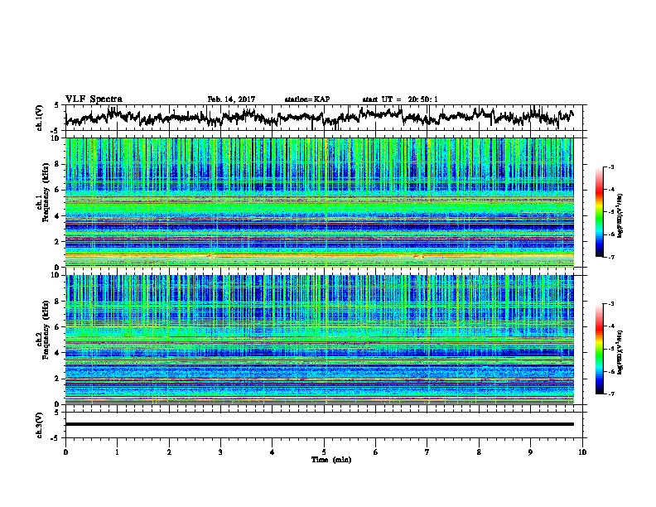The width and height of the screenshot is (656, 507).
Task: Click the log(PSD) label beside the ch.1 color bar
Action: [x=620, y=215]
